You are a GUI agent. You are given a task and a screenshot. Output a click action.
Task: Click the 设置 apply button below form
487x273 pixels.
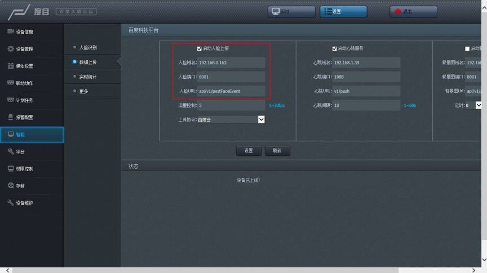pyautogui.click(x=249, y=150)
